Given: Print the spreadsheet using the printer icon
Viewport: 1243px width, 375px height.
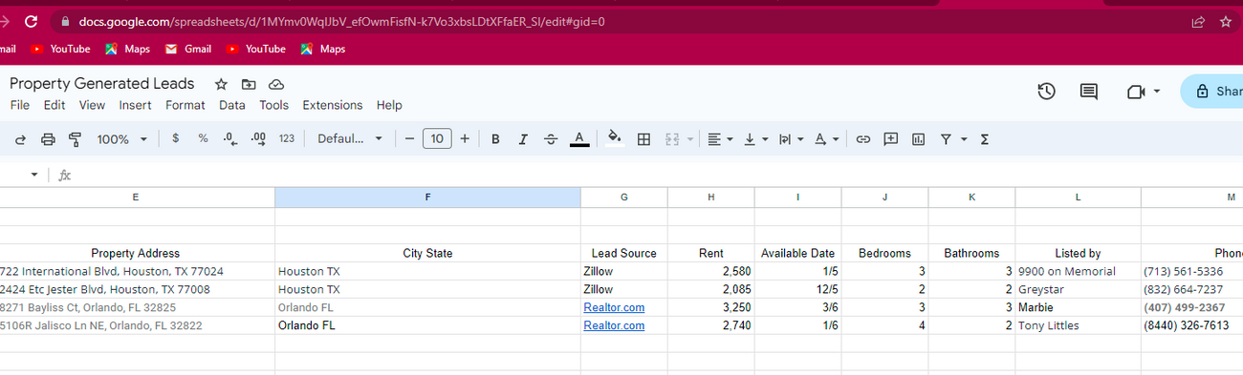Looking at the screenshot, I should pos(48,139).
